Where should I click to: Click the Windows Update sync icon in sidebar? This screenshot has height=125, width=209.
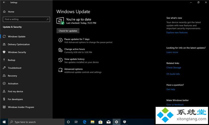pos(4,36)
